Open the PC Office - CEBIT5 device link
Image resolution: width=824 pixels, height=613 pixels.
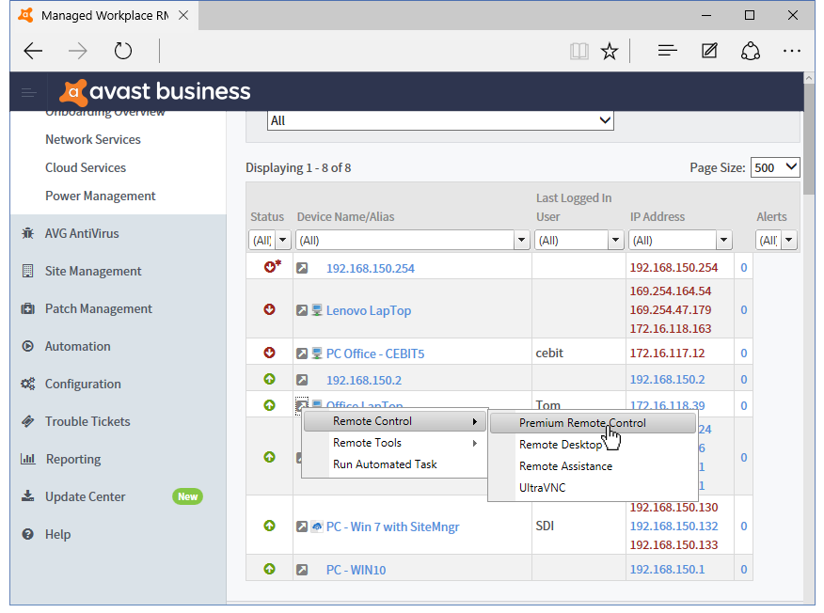374,354
